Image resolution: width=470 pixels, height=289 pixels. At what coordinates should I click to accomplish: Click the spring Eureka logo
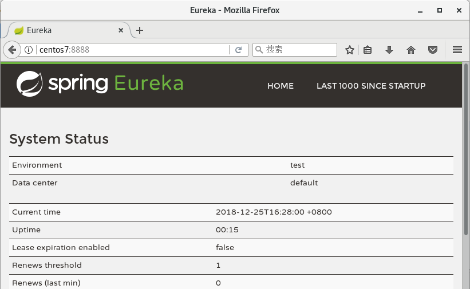[x=100, y=84]
